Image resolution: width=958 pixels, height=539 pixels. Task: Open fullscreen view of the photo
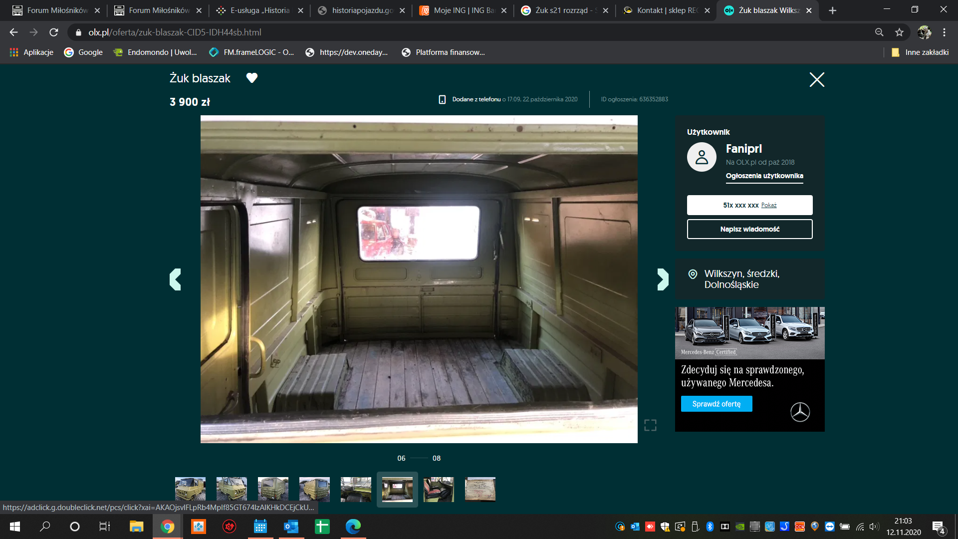click(650, 425)
